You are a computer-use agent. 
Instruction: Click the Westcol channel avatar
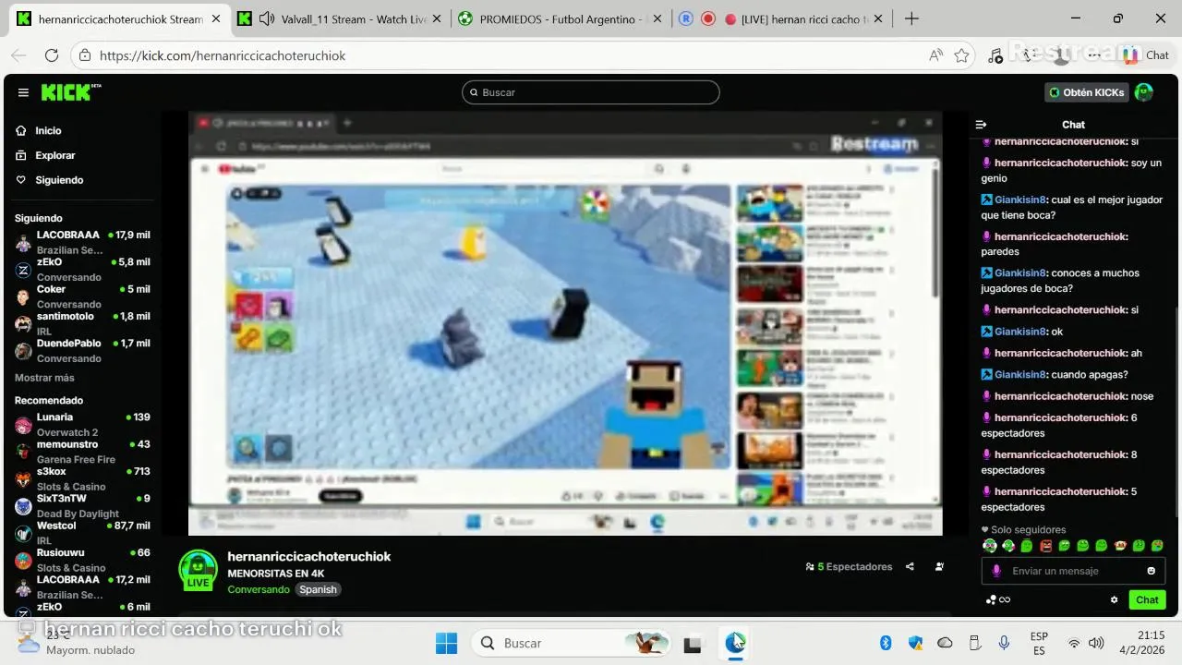coord(23,533)
